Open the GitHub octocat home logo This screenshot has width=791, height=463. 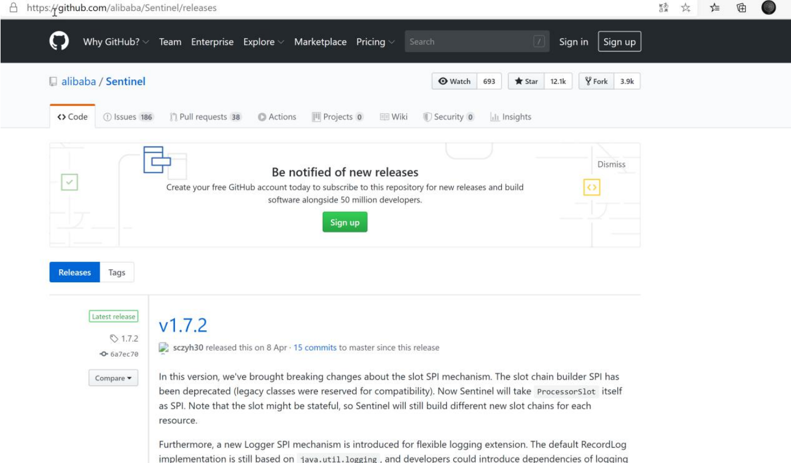(x=59, y=42)
